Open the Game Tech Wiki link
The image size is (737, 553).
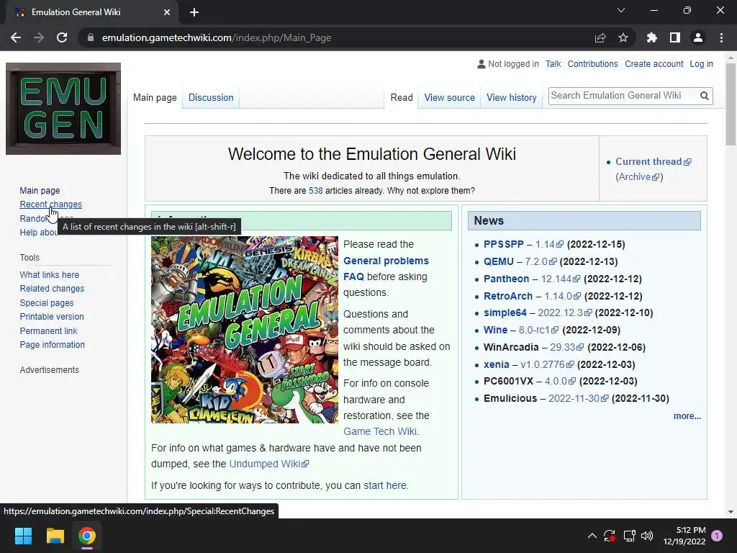[380, 432]
